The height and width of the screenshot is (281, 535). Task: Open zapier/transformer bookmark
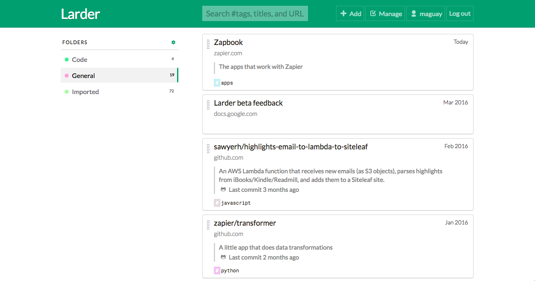point(245,223)
